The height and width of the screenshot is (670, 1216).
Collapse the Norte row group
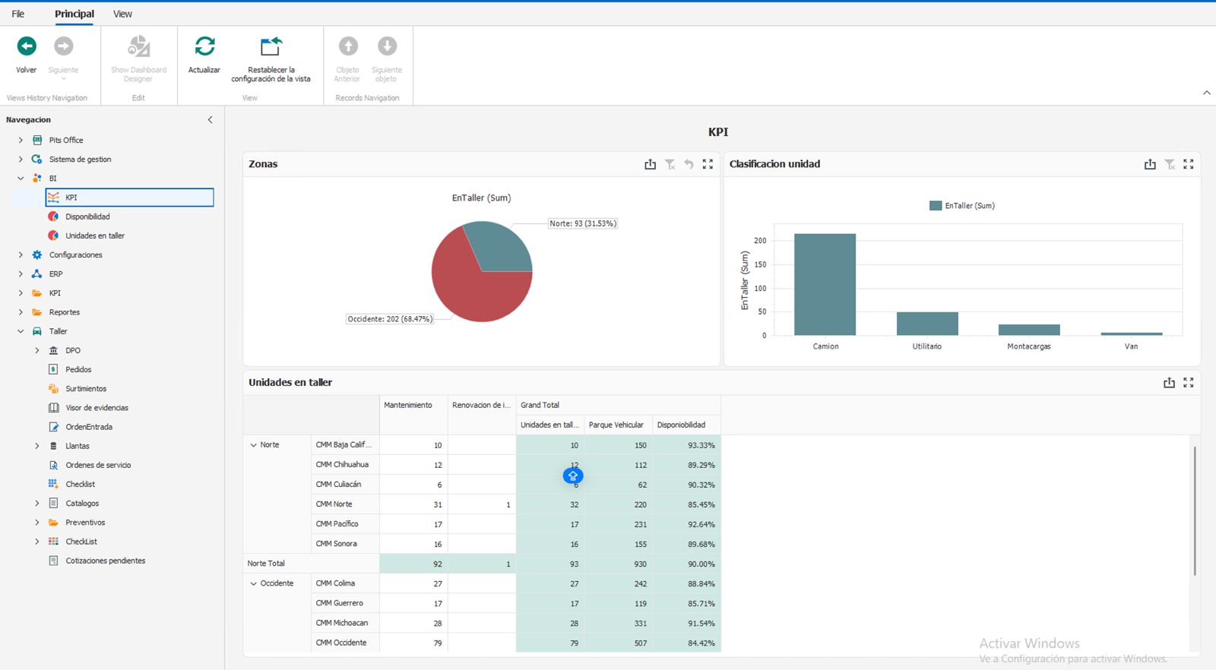[254, 445]
